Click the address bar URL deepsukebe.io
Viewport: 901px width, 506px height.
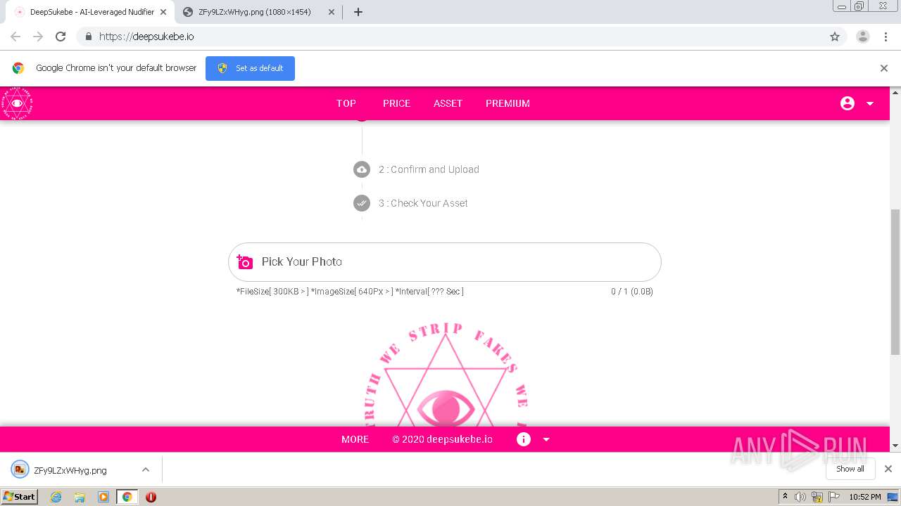tap(146, 37)
